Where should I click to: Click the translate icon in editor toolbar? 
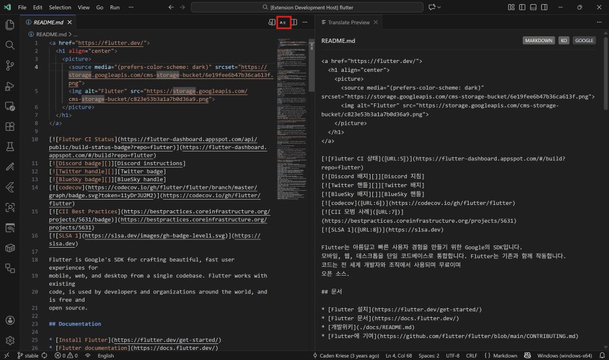(x=283, y=23)
